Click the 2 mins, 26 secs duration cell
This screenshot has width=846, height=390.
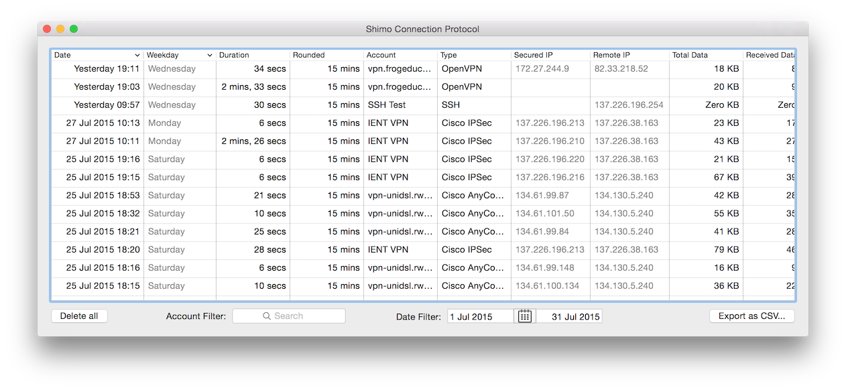(x=254, y=141)
